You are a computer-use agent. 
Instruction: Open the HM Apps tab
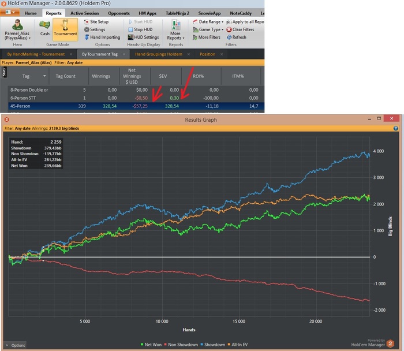point(147,13)
